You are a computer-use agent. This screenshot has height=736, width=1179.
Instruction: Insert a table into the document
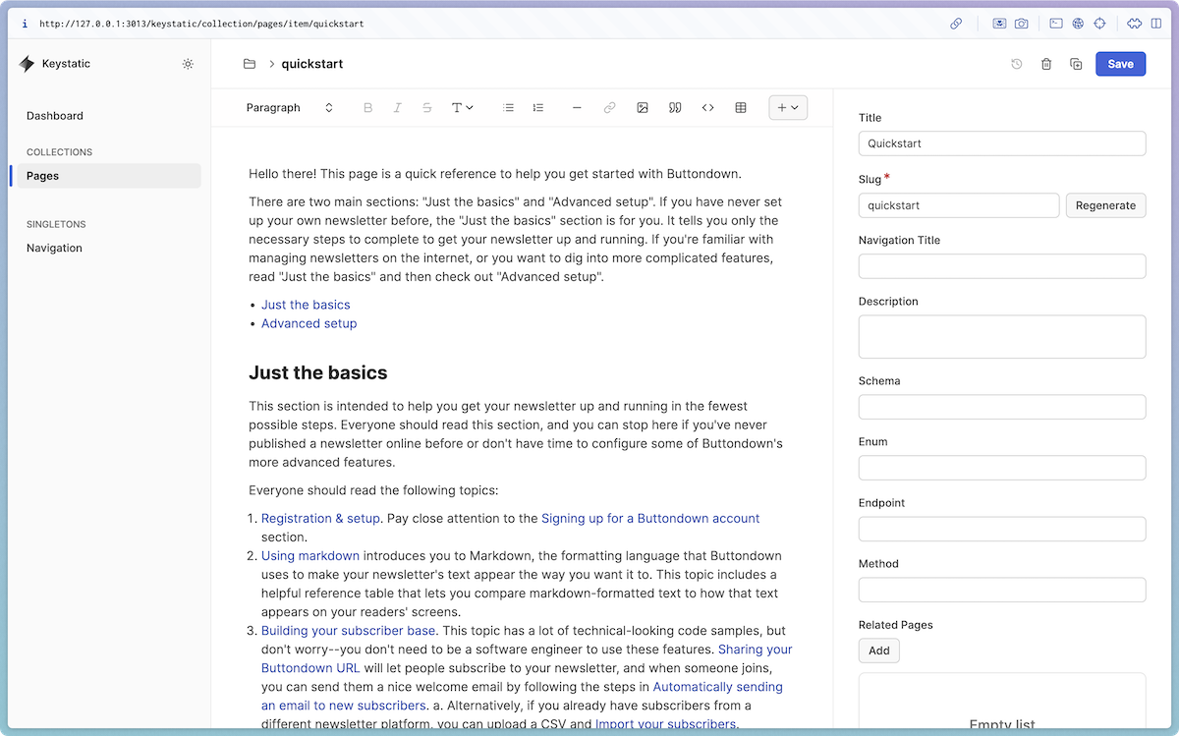point(740,107)
